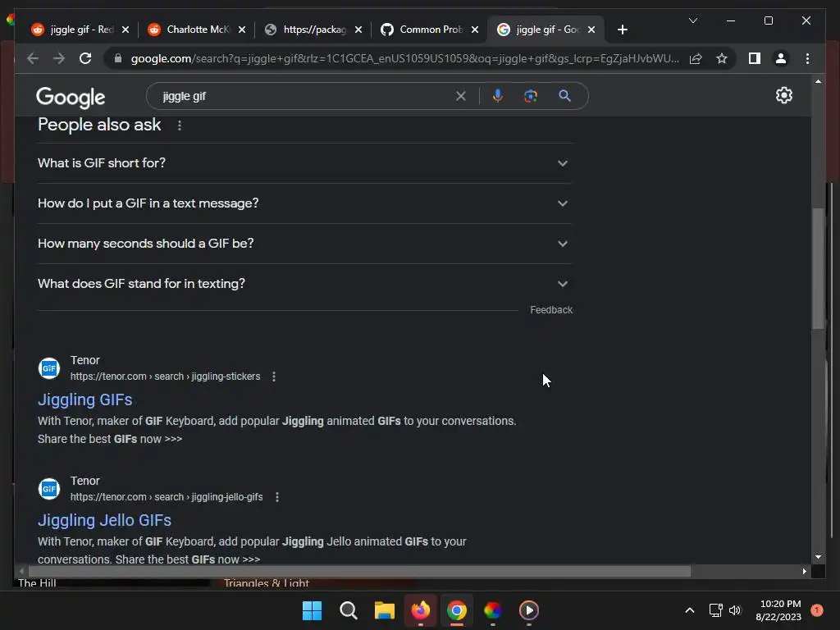Share this page via address bar icon
Viewport: 840px width, 630px height.
point(696,58)
